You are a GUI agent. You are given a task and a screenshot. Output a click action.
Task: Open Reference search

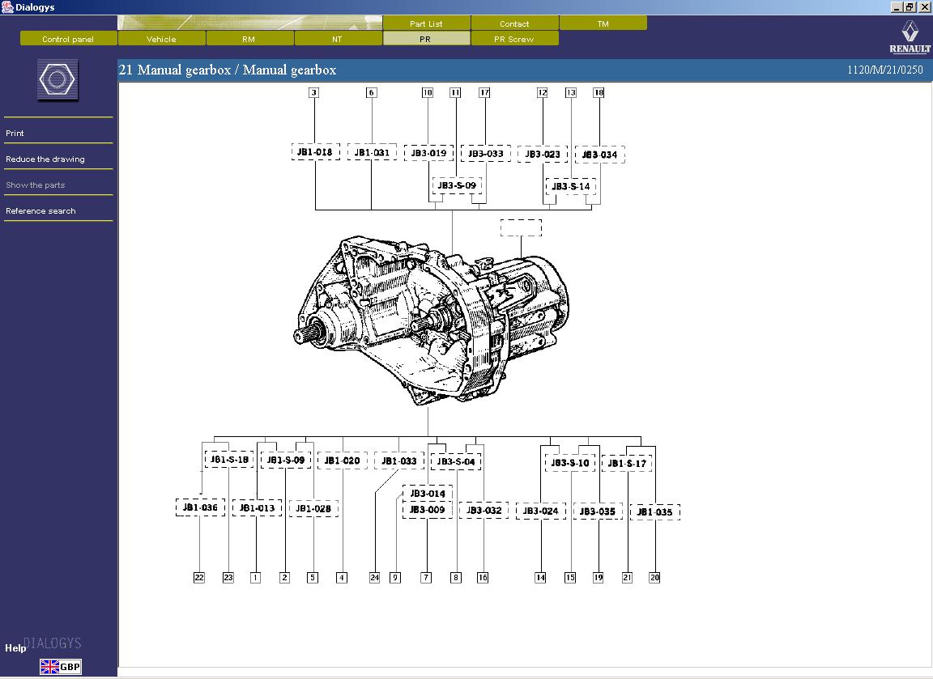point(40,210)
